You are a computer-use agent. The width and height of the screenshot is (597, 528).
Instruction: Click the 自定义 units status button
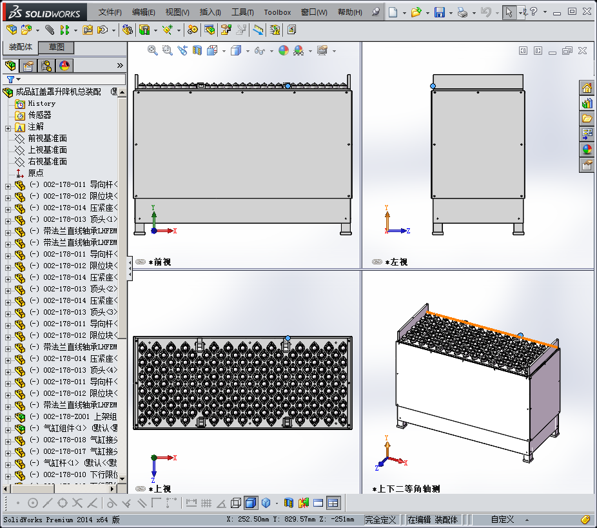click(502, 519)
